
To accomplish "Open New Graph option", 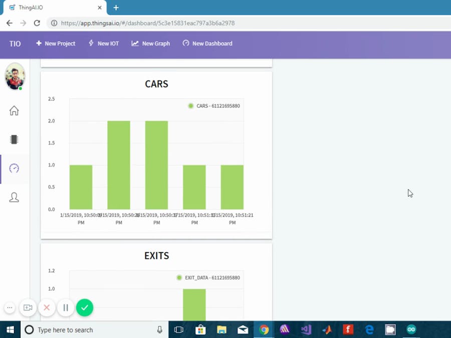I will click(x=151, y=44).
